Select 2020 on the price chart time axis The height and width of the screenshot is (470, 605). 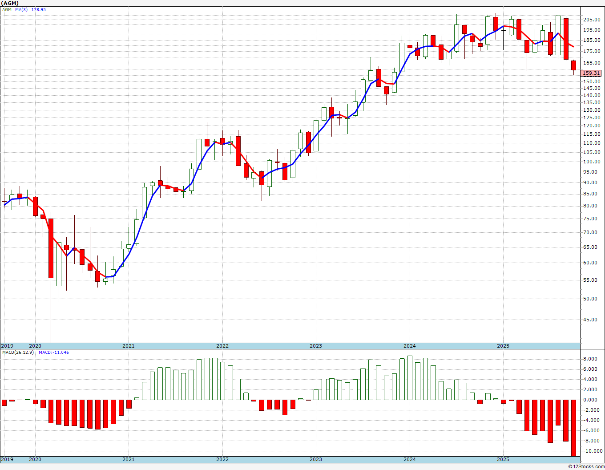tap(35, 346)
